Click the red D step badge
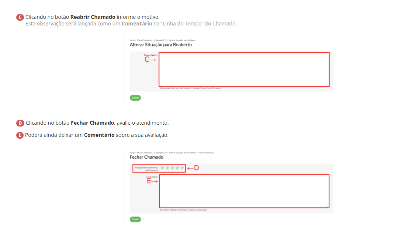Viewport: 415px width, 239px height. (x=20, y=123)
